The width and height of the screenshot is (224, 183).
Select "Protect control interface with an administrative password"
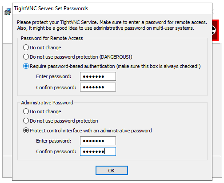[x=88, y=131]
